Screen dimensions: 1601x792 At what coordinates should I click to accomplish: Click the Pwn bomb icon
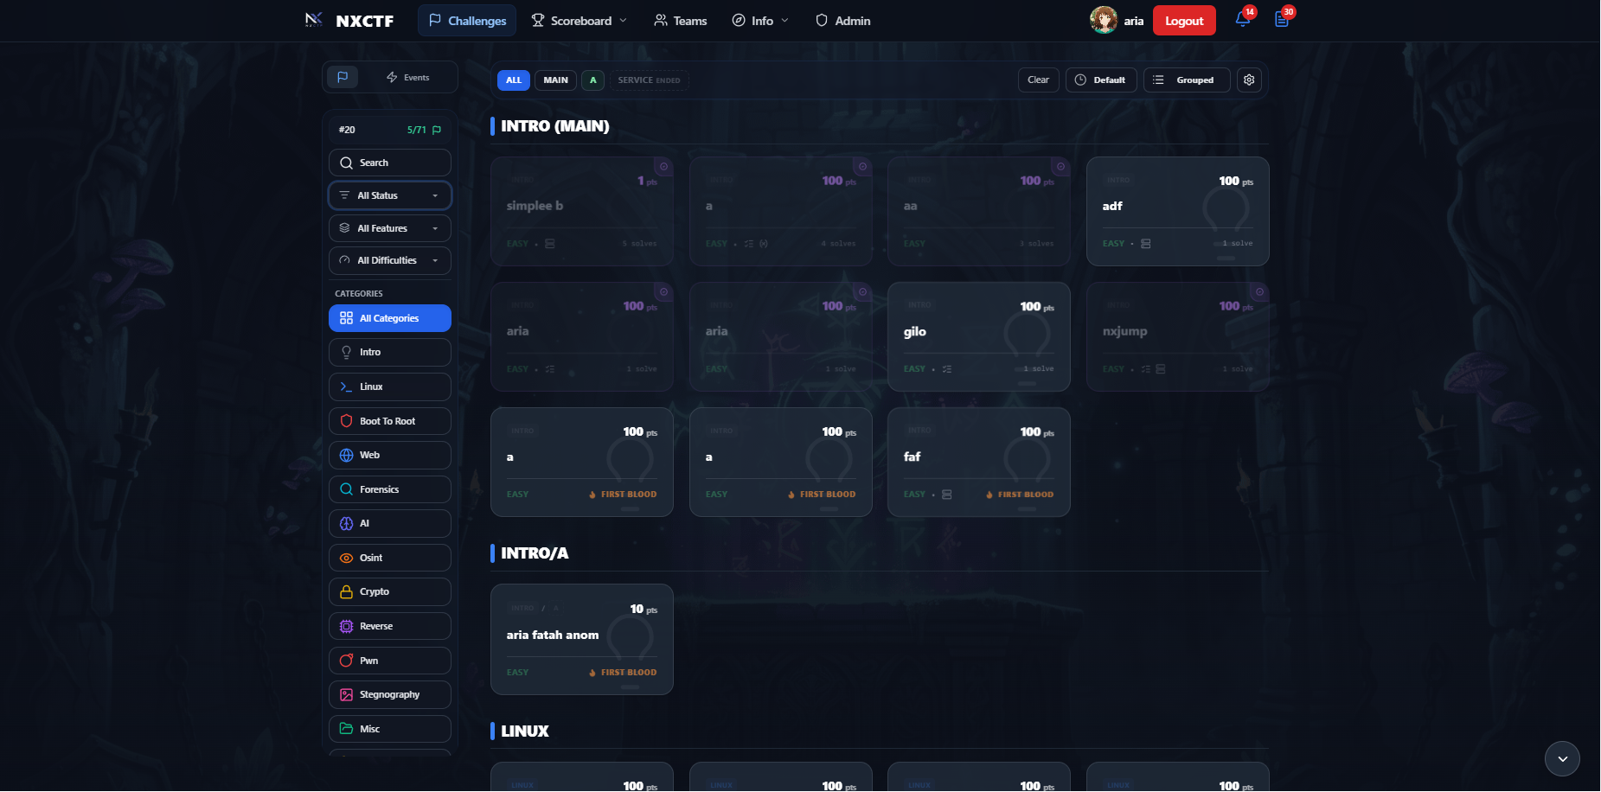click(x=346, y=661)
